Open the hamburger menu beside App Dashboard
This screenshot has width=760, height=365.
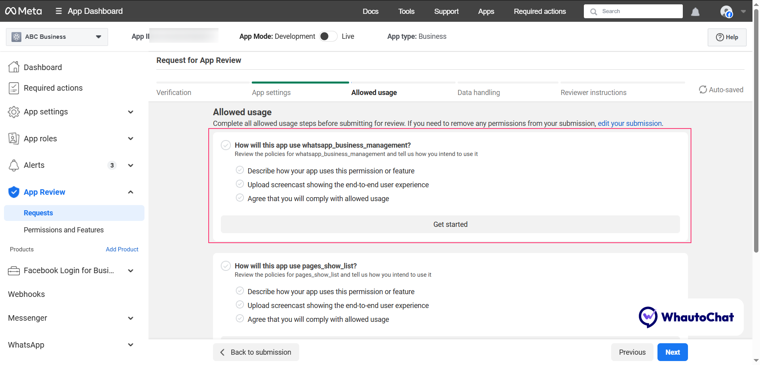click(x=59, y=11)
